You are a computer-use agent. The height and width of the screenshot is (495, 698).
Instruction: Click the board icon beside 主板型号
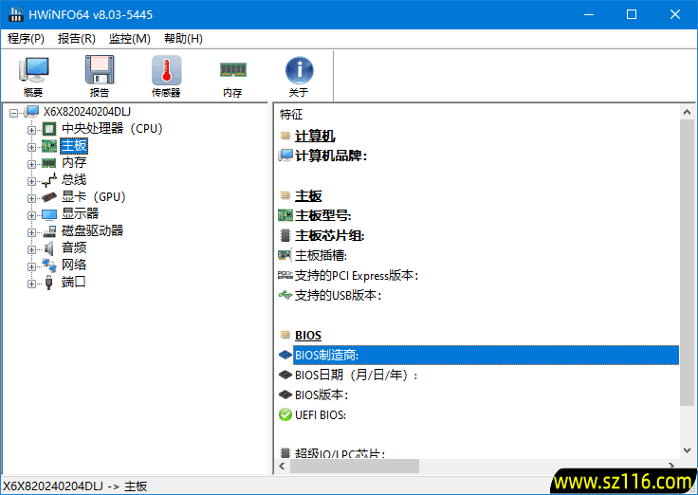pyautogui.click(x=285, y=215)
